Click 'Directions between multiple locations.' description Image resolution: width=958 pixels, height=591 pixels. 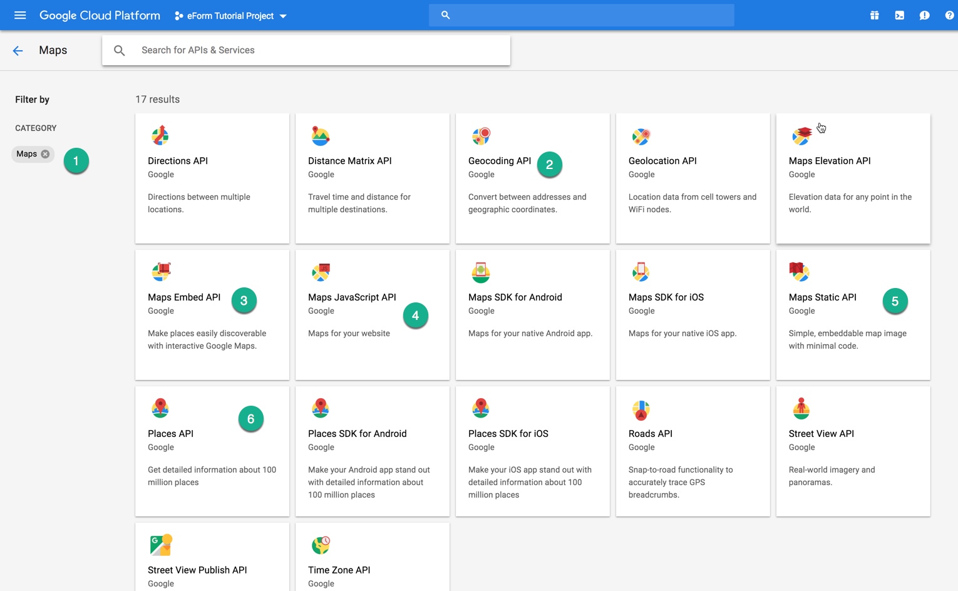coord(199,203)
